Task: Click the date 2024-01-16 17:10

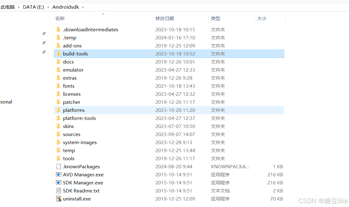Action: pyautogui.click(x=175, y=37)
